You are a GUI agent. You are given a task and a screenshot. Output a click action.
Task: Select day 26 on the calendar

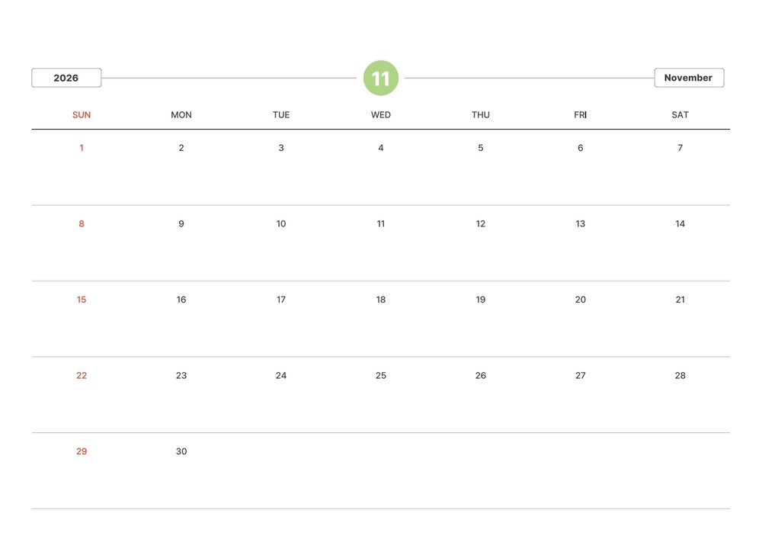point(481,376)
